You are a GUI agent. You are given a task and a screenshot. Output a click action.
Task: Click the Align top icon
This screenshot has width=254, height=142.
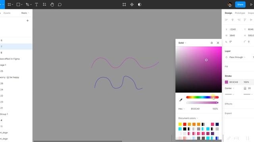[x=245, y=20]
